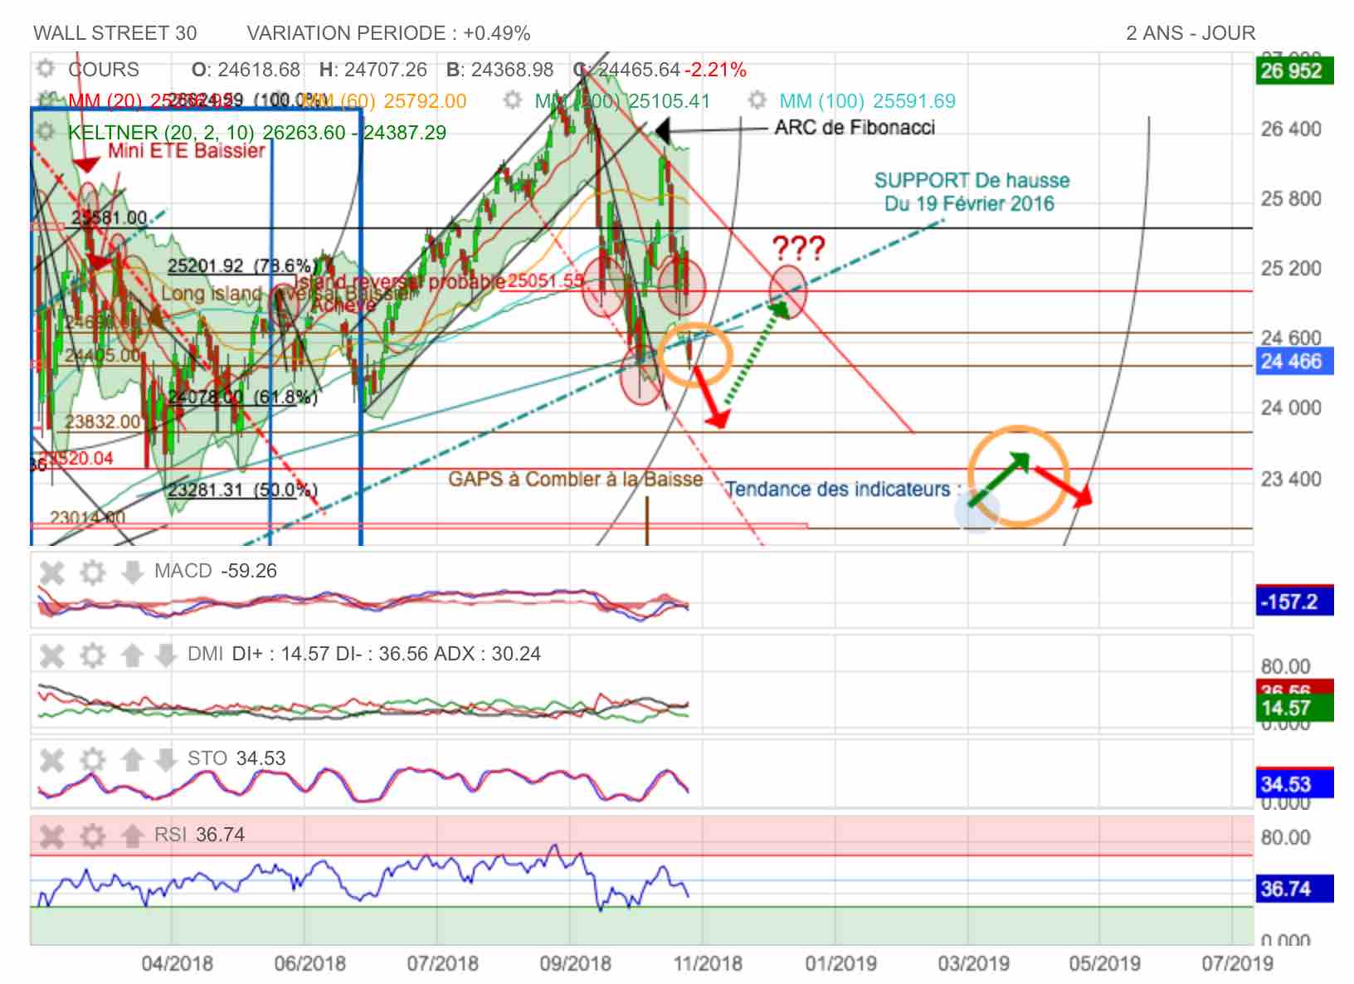Open MACD indicator settings gear
Image resolution: width=1354 pixels, height=984 pixels.
(93, 572)
